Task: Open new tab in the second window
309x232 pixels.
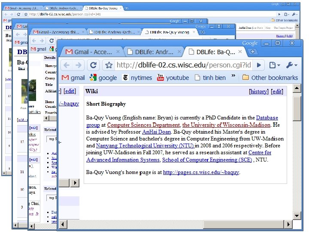Action: 203,32
